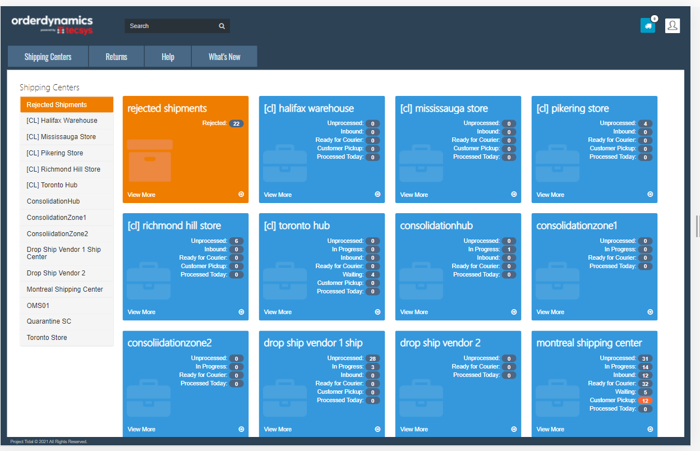Image resolution: width=700 pixels, height=451 pixels.
Task: Select Drop Ship Vendor 1 Ship Center sidebar item
Action: tap(67, 253)
